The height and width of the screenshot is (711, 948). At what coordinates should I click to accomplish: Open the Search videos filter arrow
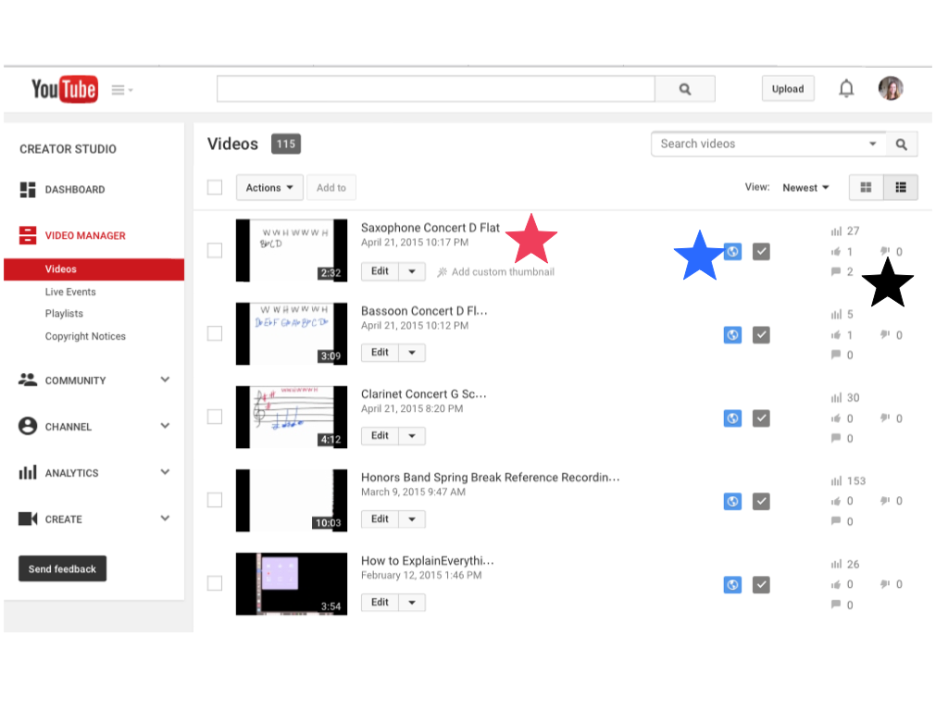[x=872, y=143]
